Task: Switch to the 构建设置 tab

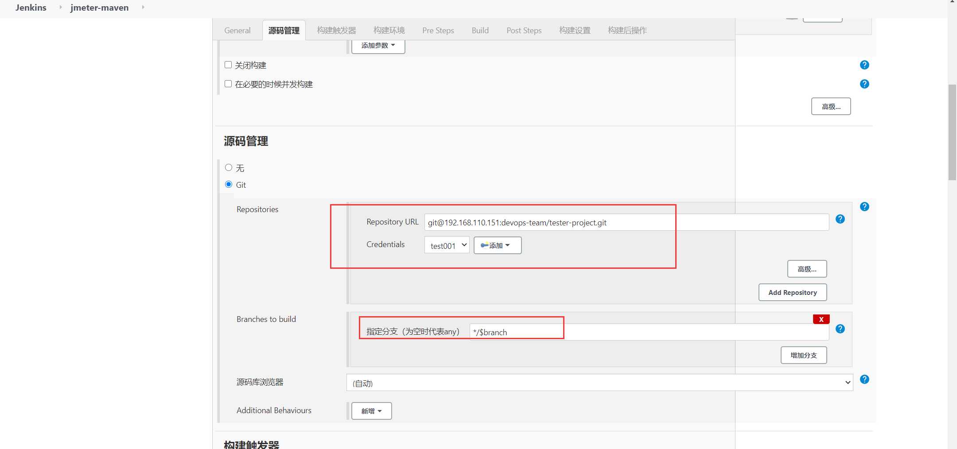Action: 575,31
